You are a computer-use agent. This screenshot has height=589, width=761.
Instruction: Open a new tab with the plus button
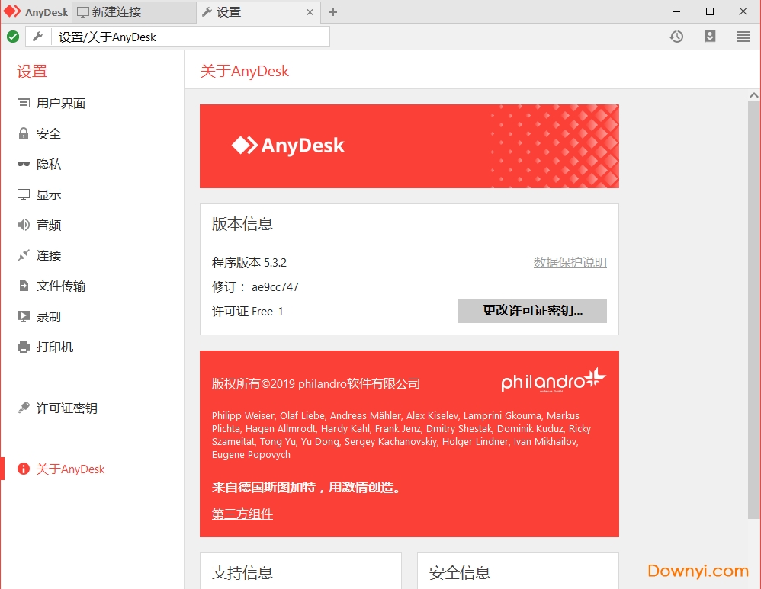coord(333,11)
